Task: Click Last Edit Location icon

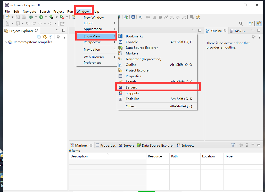Action: [28, 23]
